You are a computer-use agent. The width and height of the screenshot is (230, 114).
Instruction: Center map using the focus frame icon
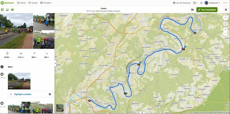(x=225, y=24)
